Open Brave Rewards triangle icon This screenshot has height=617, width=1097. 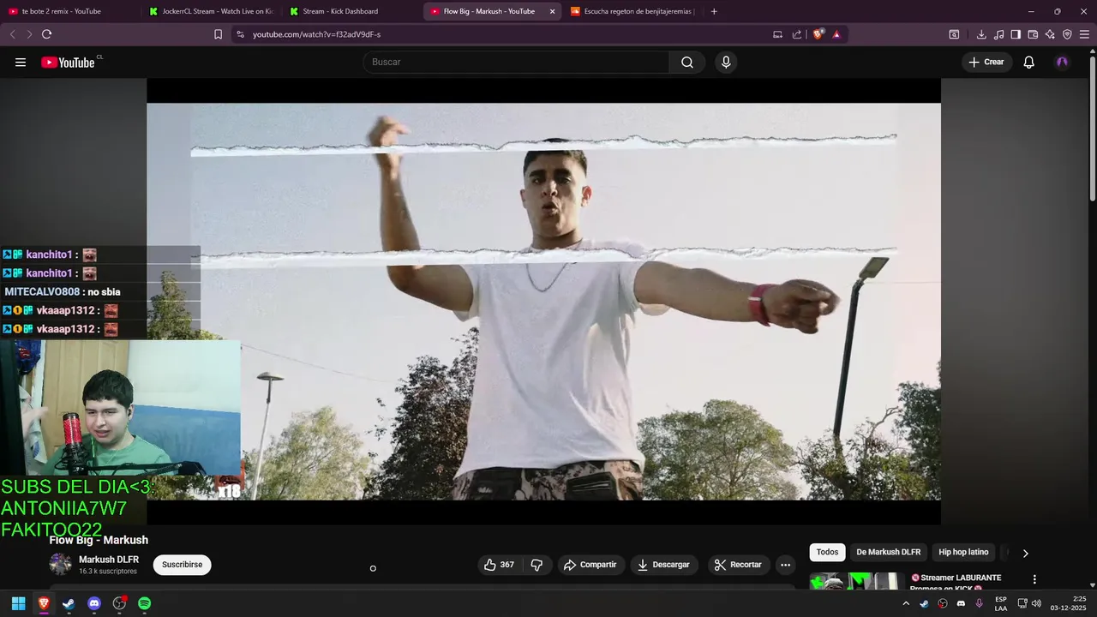tap(836, 34)
